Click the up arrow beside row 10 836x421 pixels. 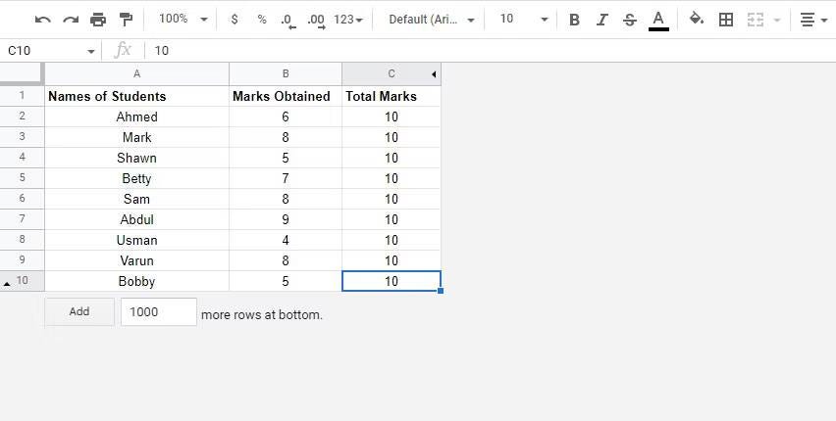(x=7, y=284)
